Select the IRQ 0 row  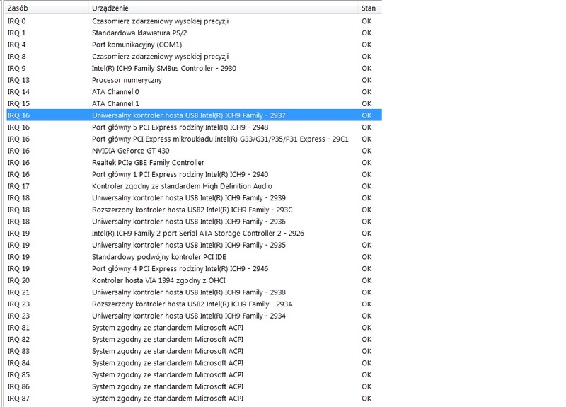pyautogui.click(x=194, y=21)
